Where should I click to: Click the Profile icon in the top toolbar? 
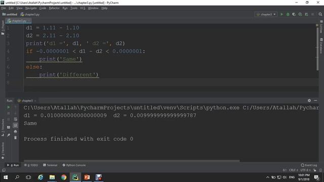tap(300, 14)
